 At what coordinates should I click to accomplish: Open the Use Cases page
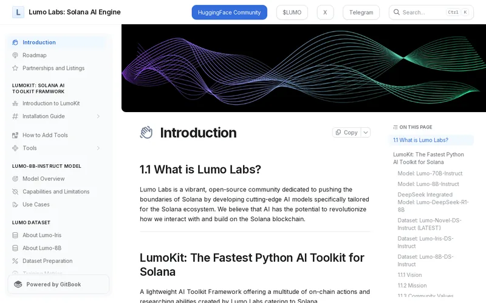pyautogui.click(x=57, y=205)
